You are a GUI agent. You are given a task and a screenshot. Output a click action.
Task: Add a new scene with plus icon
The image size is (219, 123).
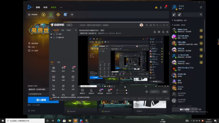click(76, 30)
